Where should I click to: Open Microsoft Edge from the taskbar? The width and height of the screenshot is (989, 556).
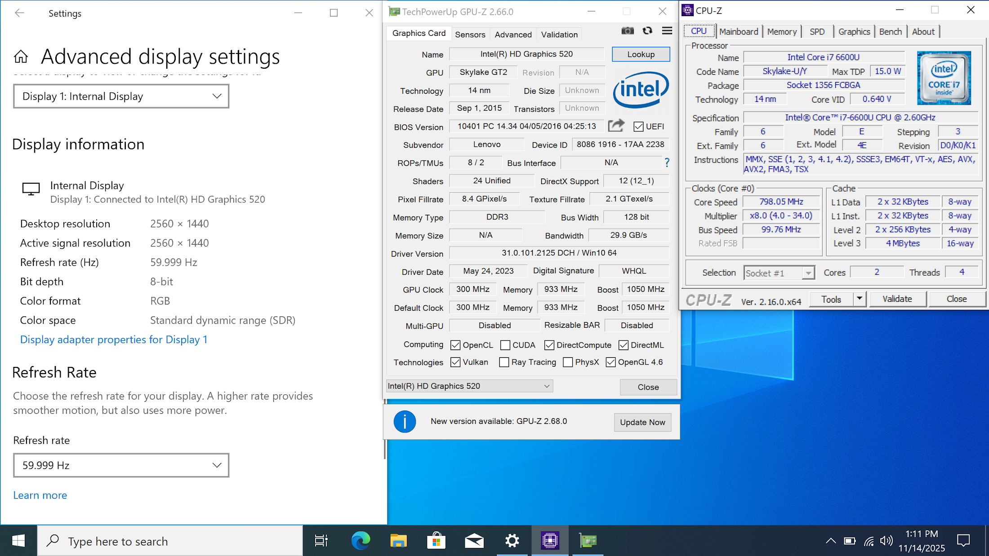(361, 541)
